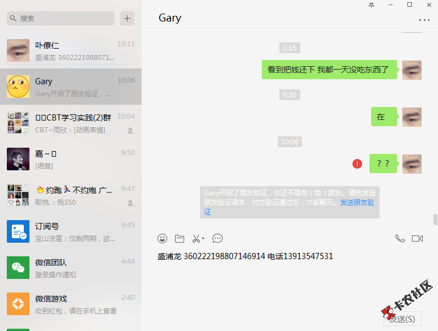Open the emoji picker
438x331 pixels.
(162, 238)
